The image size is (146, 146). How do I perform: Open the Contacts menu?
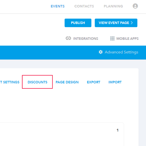click(84, 6)
